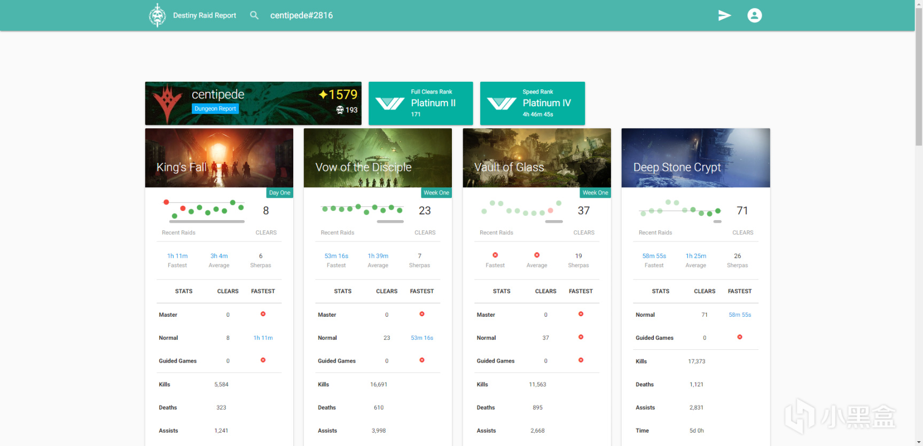
Task: Click the red emblem on centipede's card
Action: (x=168, y=103)
